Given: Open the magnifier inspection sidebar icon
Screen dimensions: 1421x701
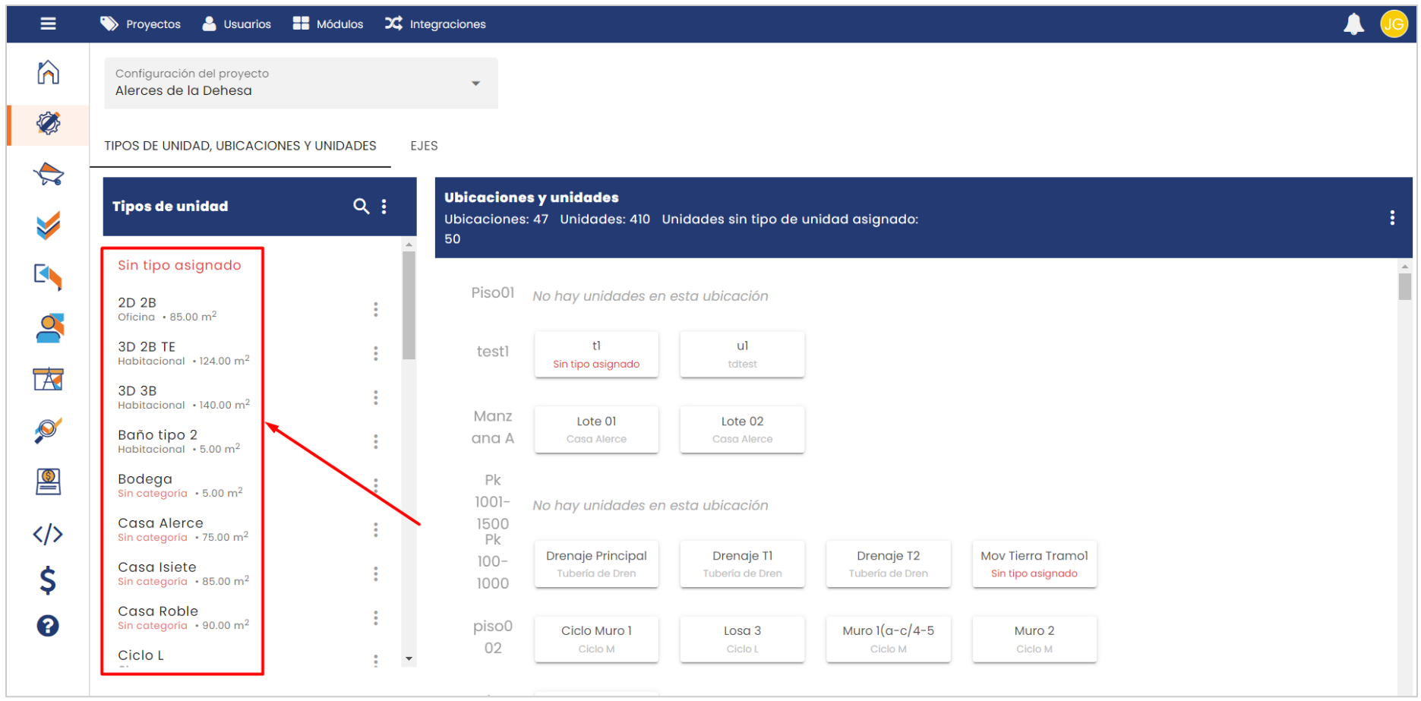Looking at the screenshot, I should point(48,431).
